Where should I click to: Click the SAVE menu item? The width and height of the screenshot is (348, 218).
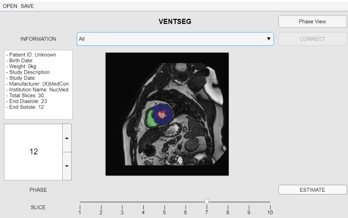(x=28, y=6)
